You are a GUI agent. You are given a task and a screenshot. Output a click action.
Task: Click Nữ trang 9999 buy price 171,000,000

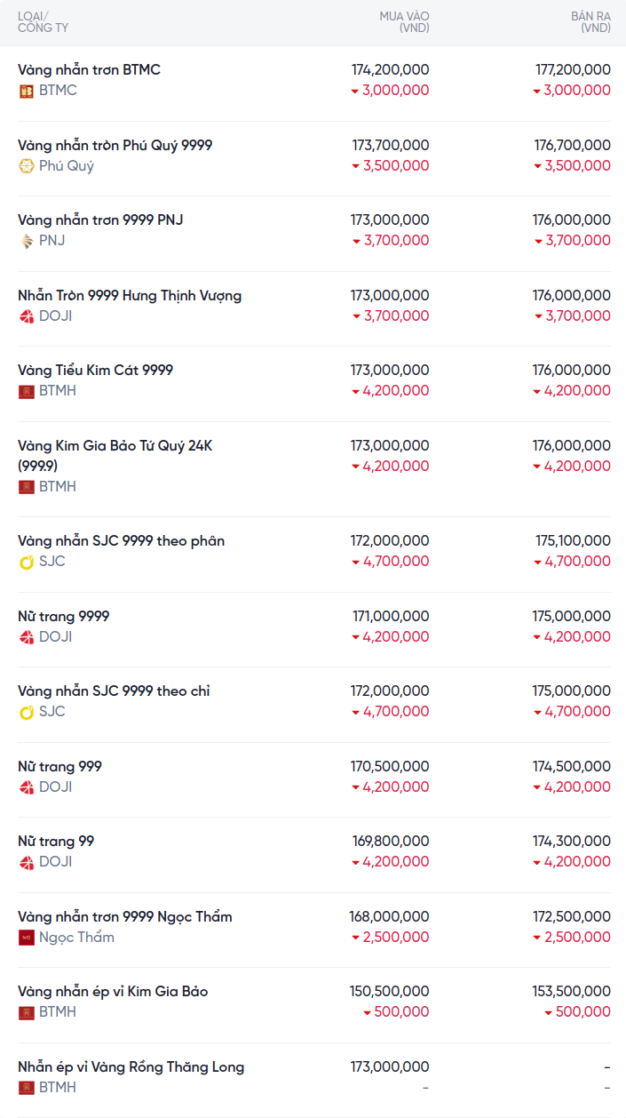pos(391,617)
